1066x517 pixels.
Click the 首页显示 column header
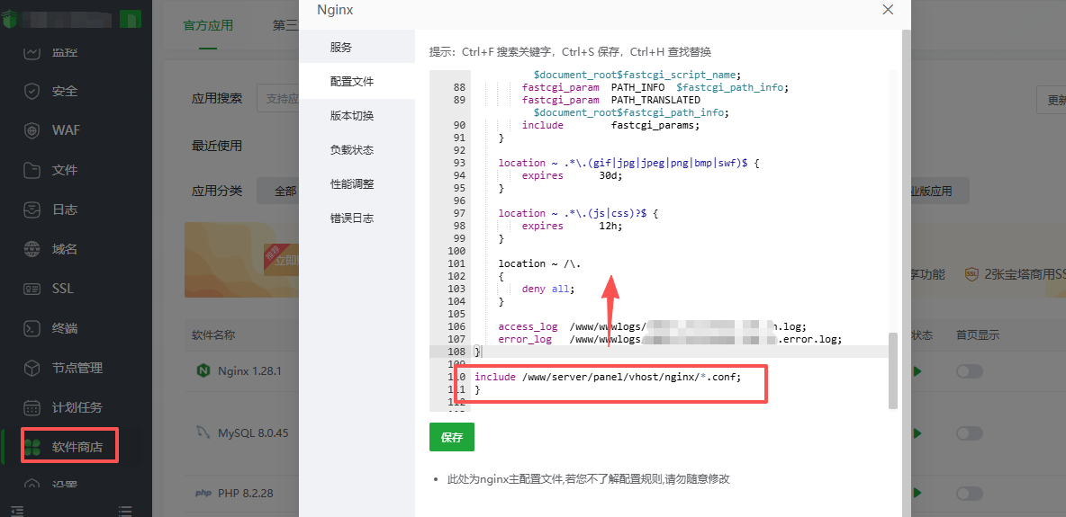click(x=978, y=335)
